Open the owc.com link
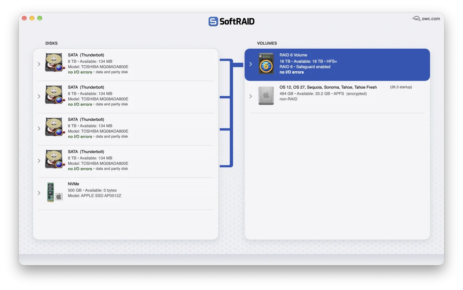 pyautogui.click(x=431, y=19)
